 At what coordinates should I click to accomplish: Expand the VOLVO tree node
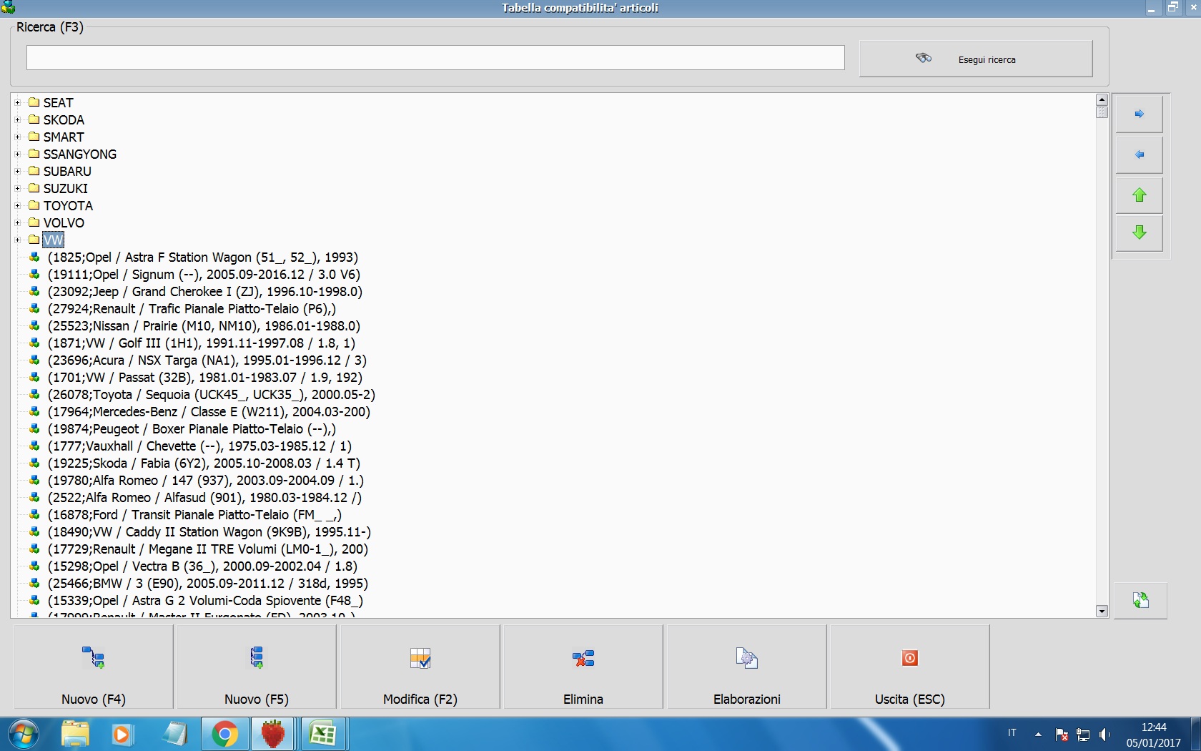point(18,222)
